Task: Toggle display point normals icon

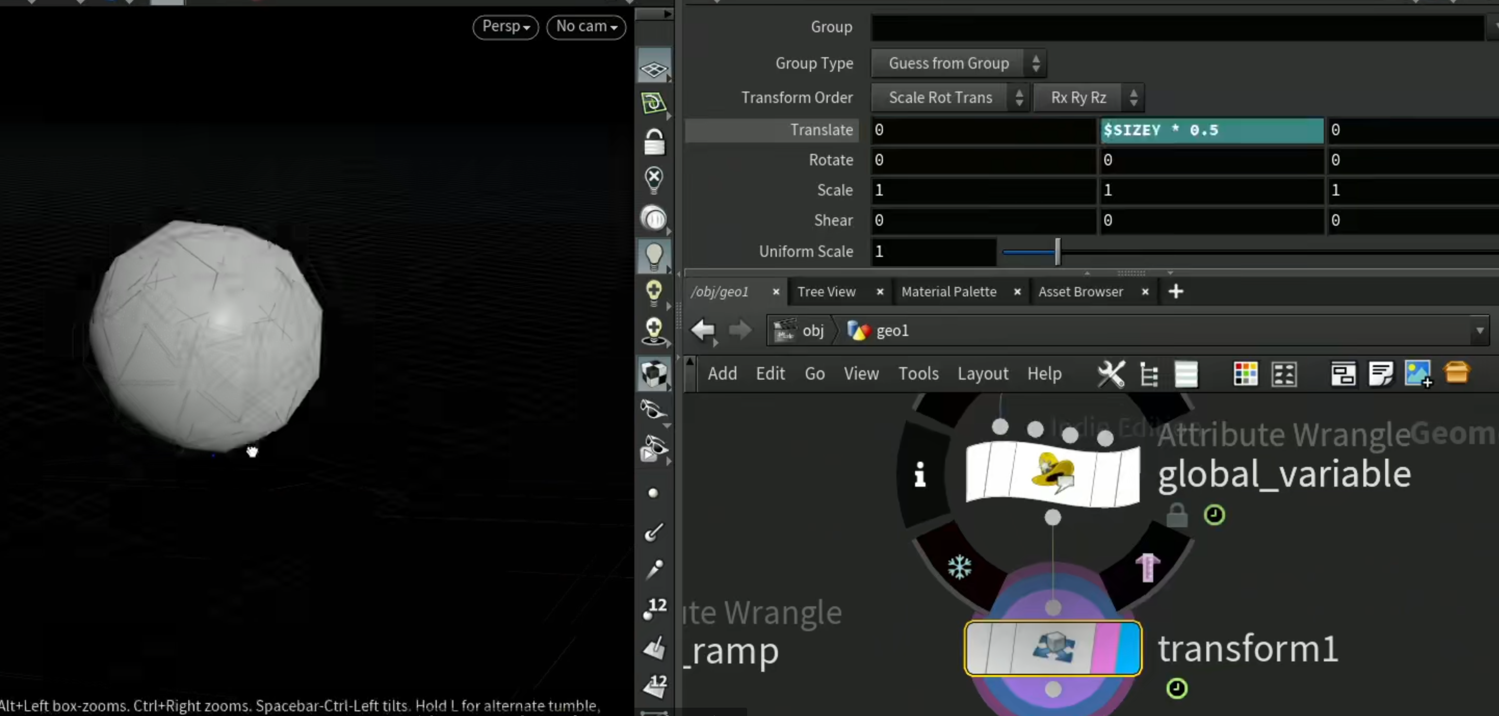Action: tap(654, 531)
